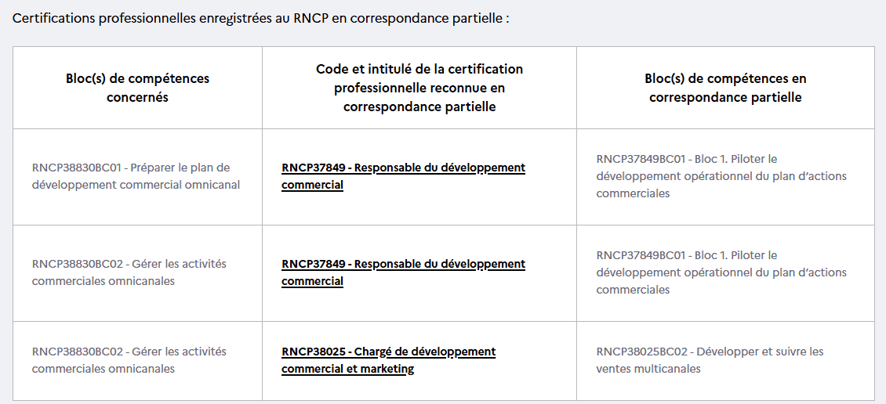Click the word "commercial" under the second RNCP37849 link
The width and height of the screenshot is (886, 404).
312,282
